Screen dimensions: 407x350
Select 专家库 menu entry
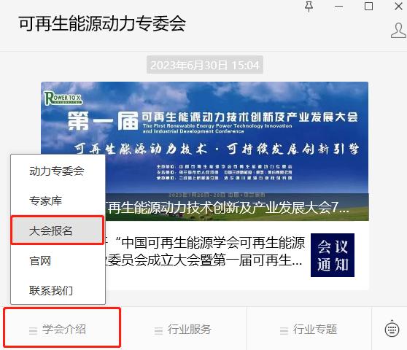(58, 201)
